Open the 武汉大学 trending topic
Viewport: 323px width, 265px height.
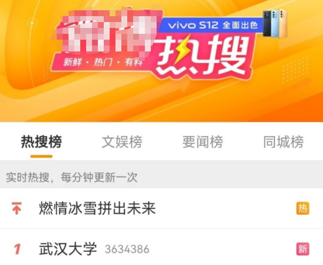(68, 249)
